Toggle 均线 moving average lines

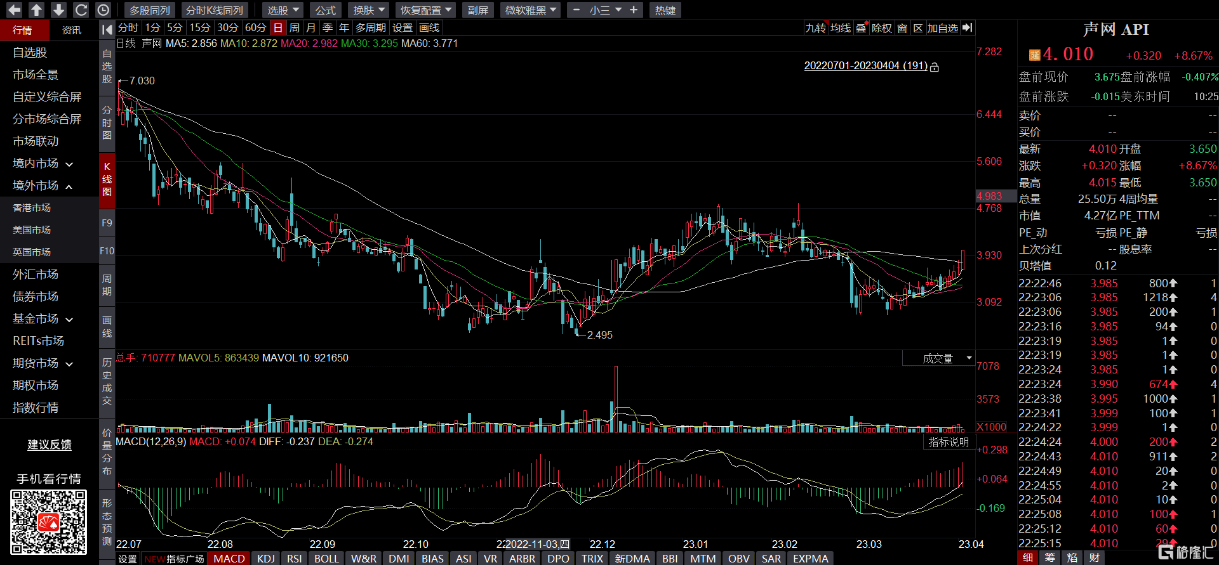(x=840, y=28)
